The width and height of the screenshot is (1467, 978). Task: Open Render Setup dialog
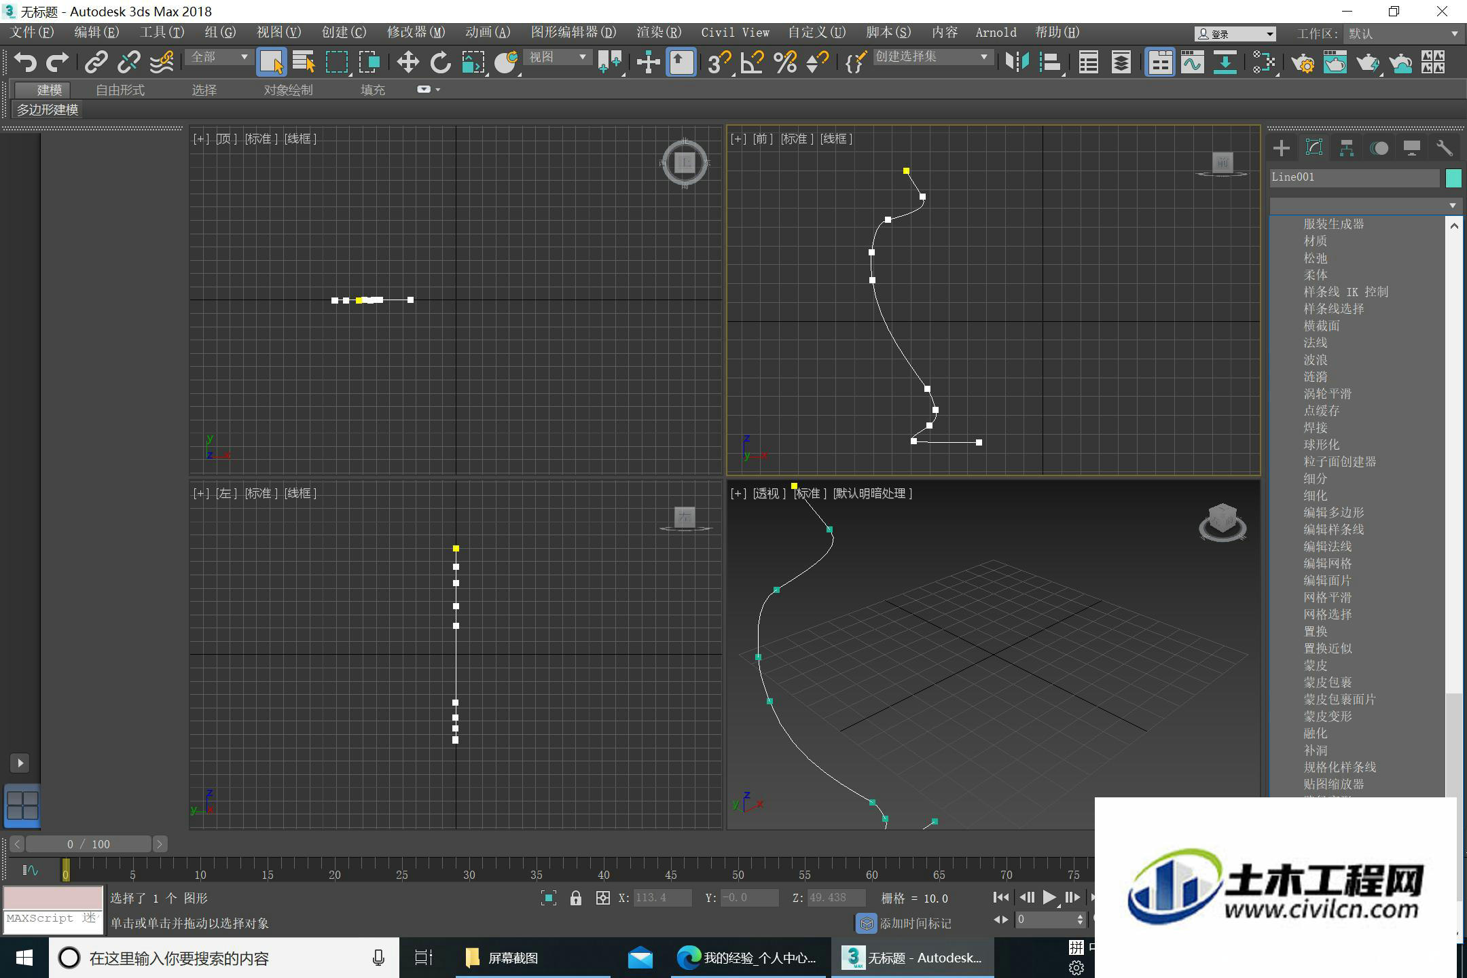pyautogui.click(x=1302, y=62)
